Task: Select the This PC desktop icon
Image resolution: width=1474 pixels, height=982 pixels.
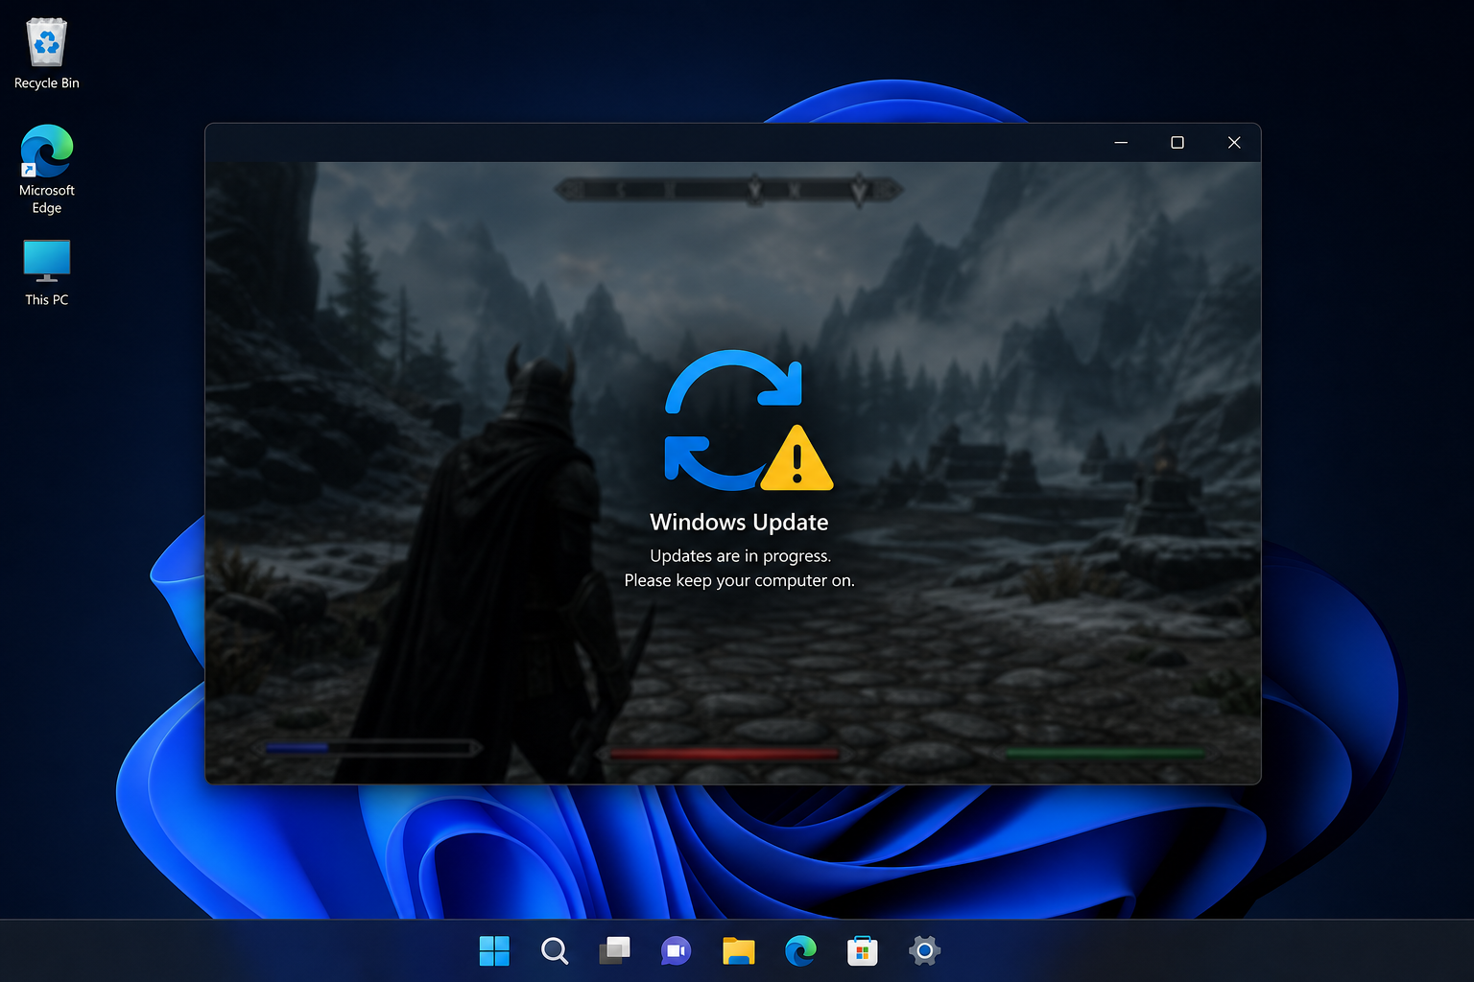Action: tap(46, 273)
